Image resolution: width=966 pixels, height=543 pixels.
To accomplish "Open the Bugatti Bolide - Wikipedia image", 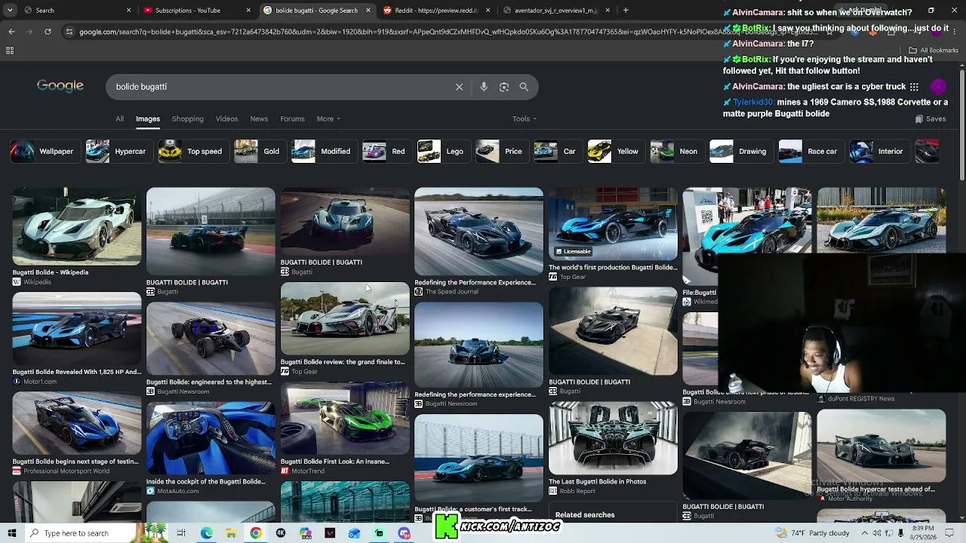I will click(76, 227).
